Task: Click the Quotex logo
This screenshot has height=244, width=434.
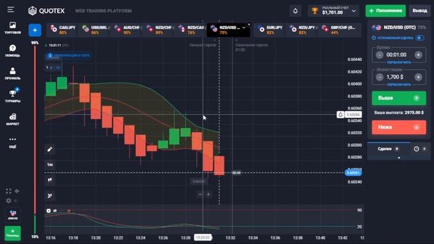Action: 47,11
